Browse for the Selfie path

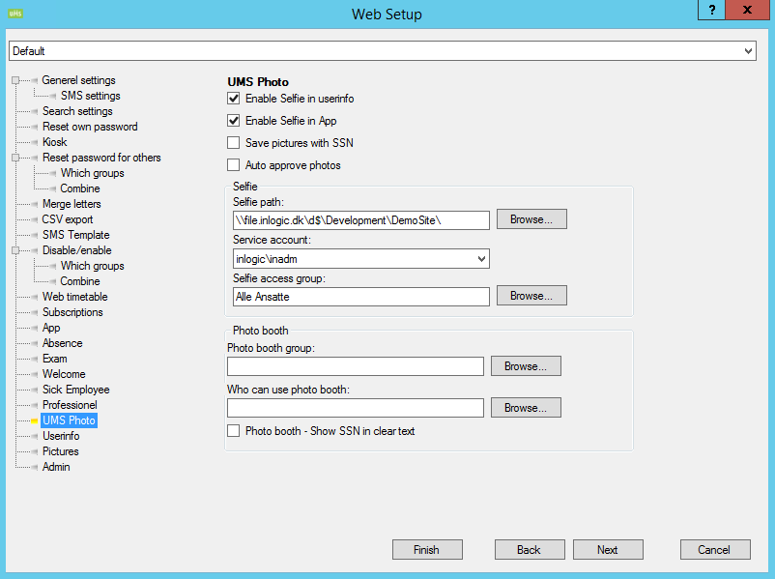coord(531,219)
